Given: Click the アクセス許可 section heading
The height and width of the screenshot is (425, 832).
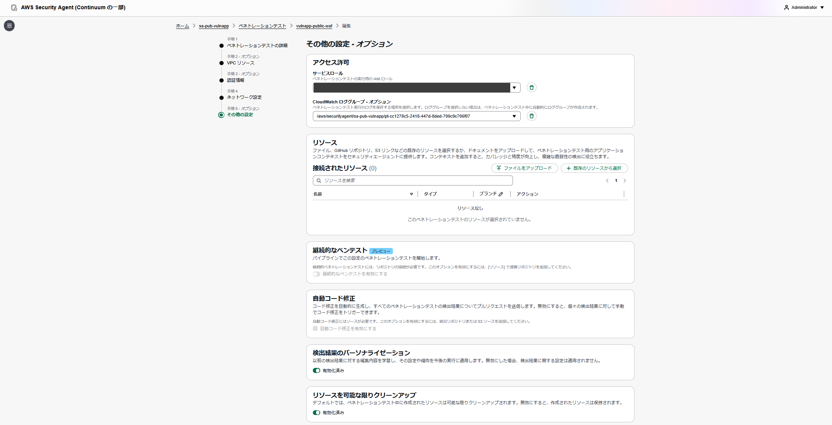Looking at the screenshot, I should (x=331, y=62).
